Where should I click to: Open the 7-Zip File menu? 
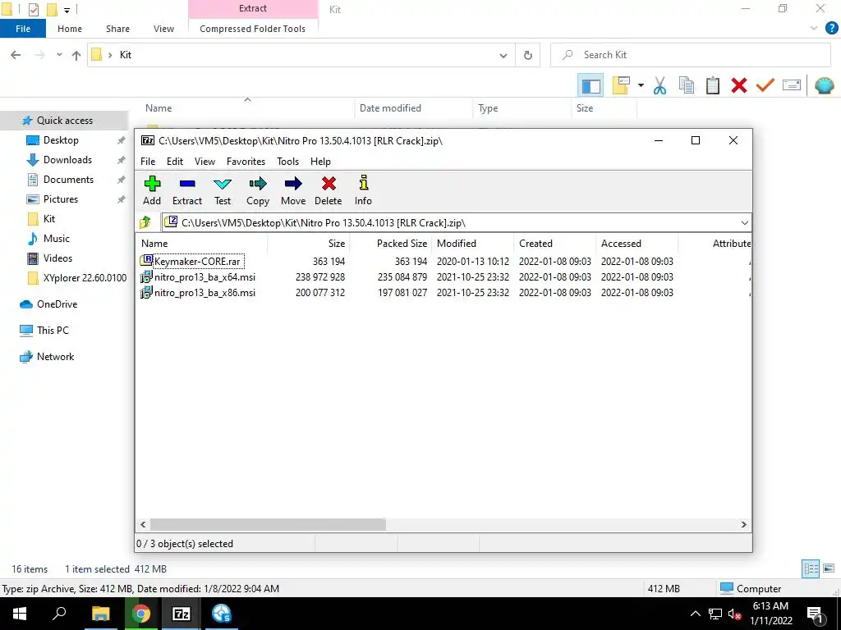[x=148, y=162]
